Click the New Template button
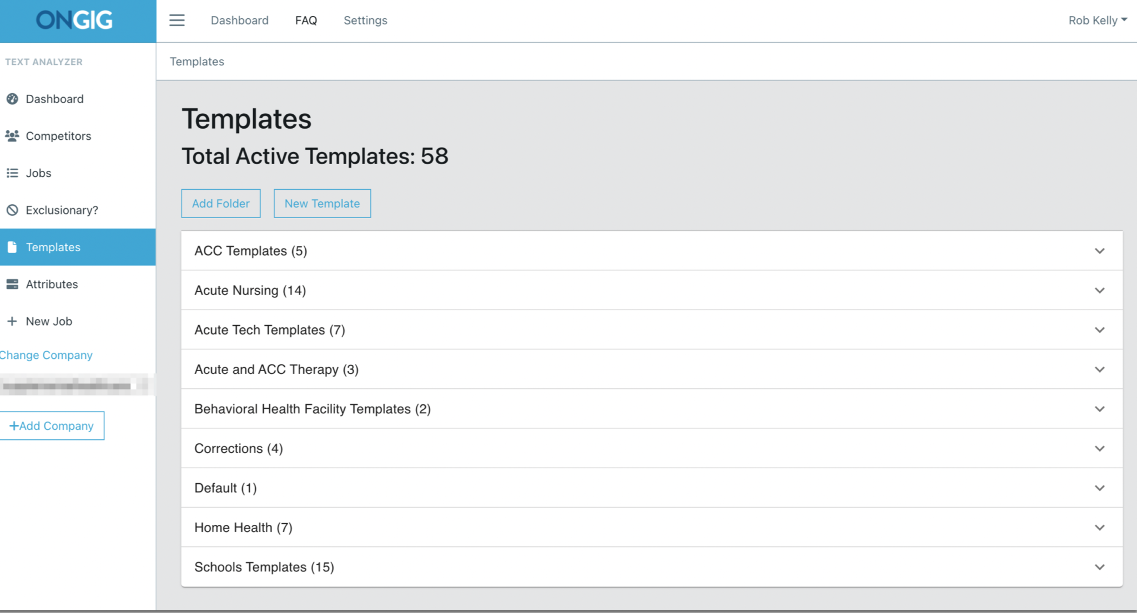Viewport: 1137px width, 613px height. point(322,203)
